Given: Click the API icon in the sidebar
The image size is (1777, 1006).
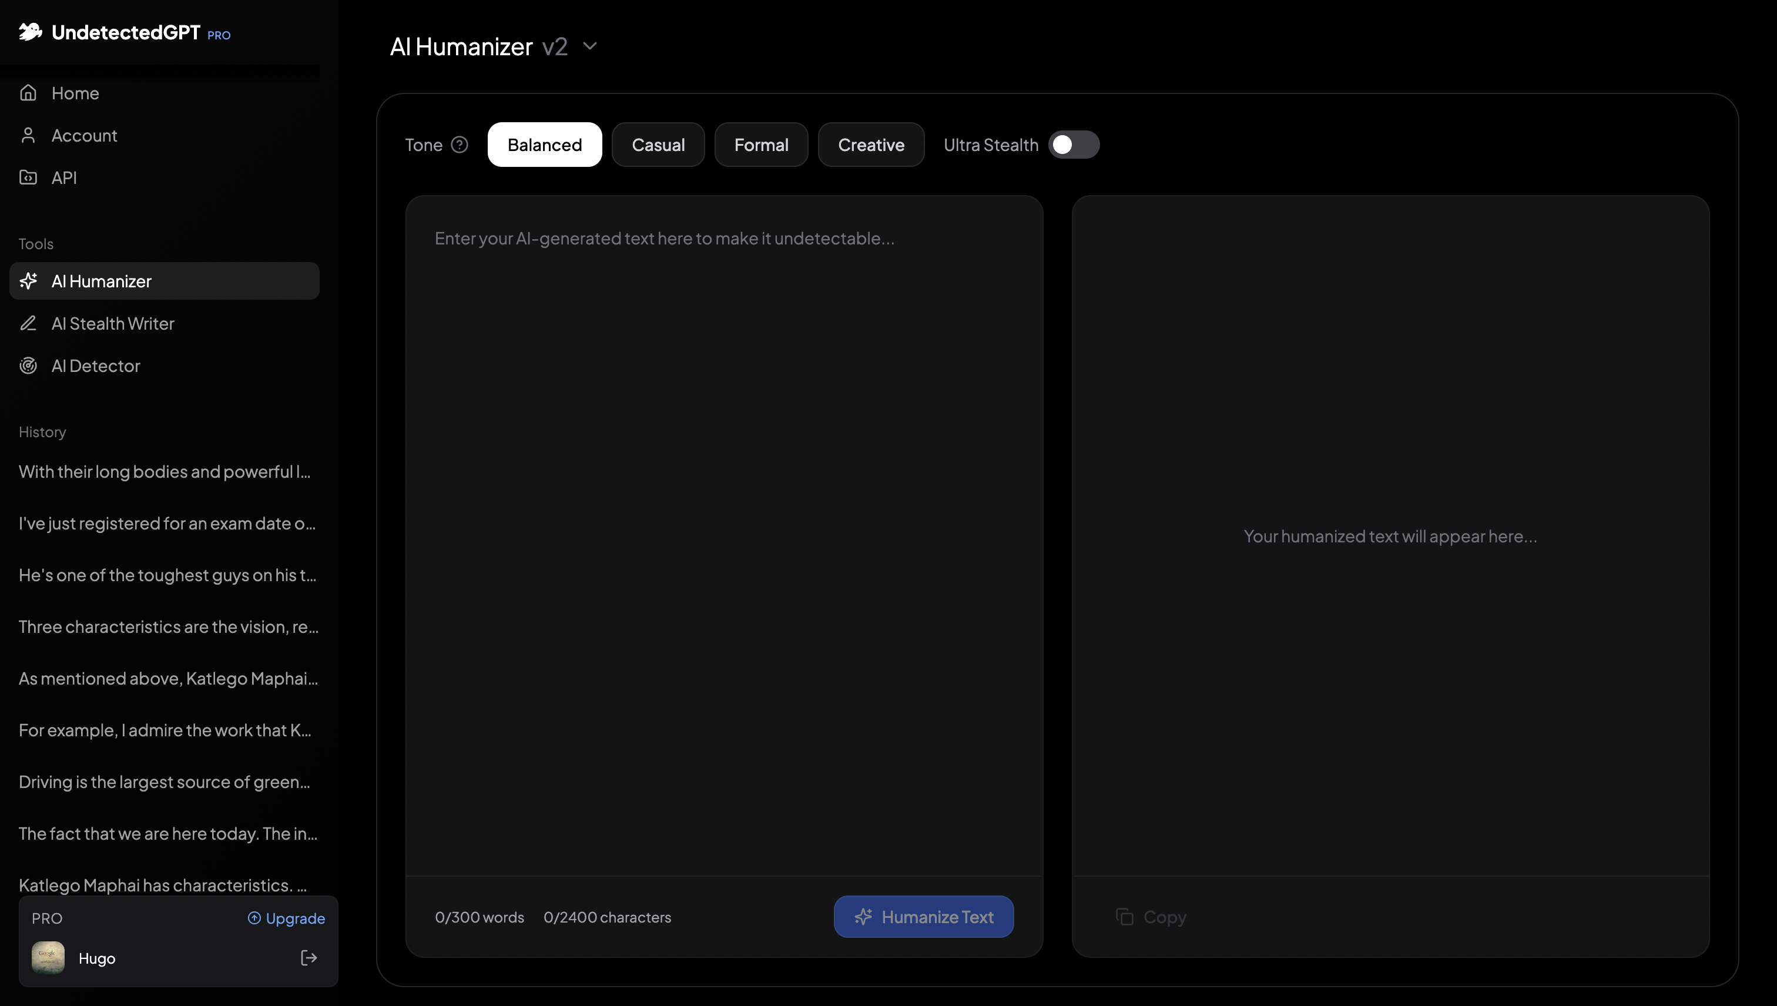Looking at the screenshot, I should [28, 177].
